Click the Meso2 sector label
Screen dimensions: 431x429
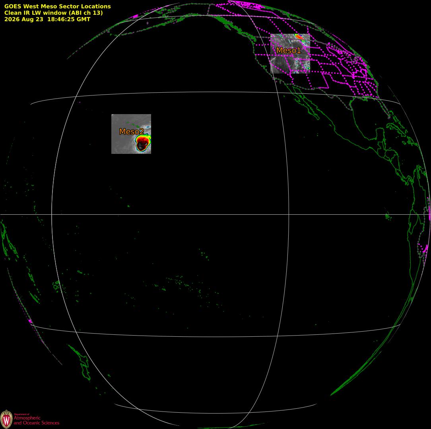click(131, 132)
